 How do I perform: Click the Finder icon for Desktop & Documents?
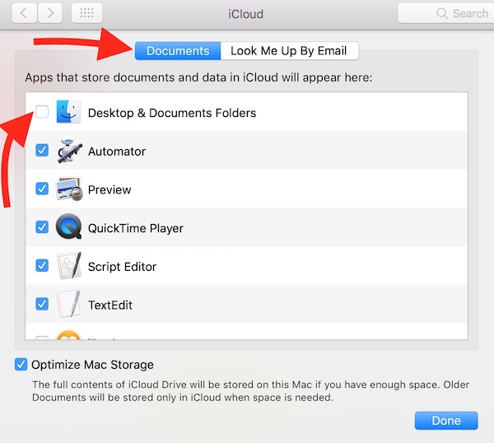pyautogui.click(x=68, y=113)
